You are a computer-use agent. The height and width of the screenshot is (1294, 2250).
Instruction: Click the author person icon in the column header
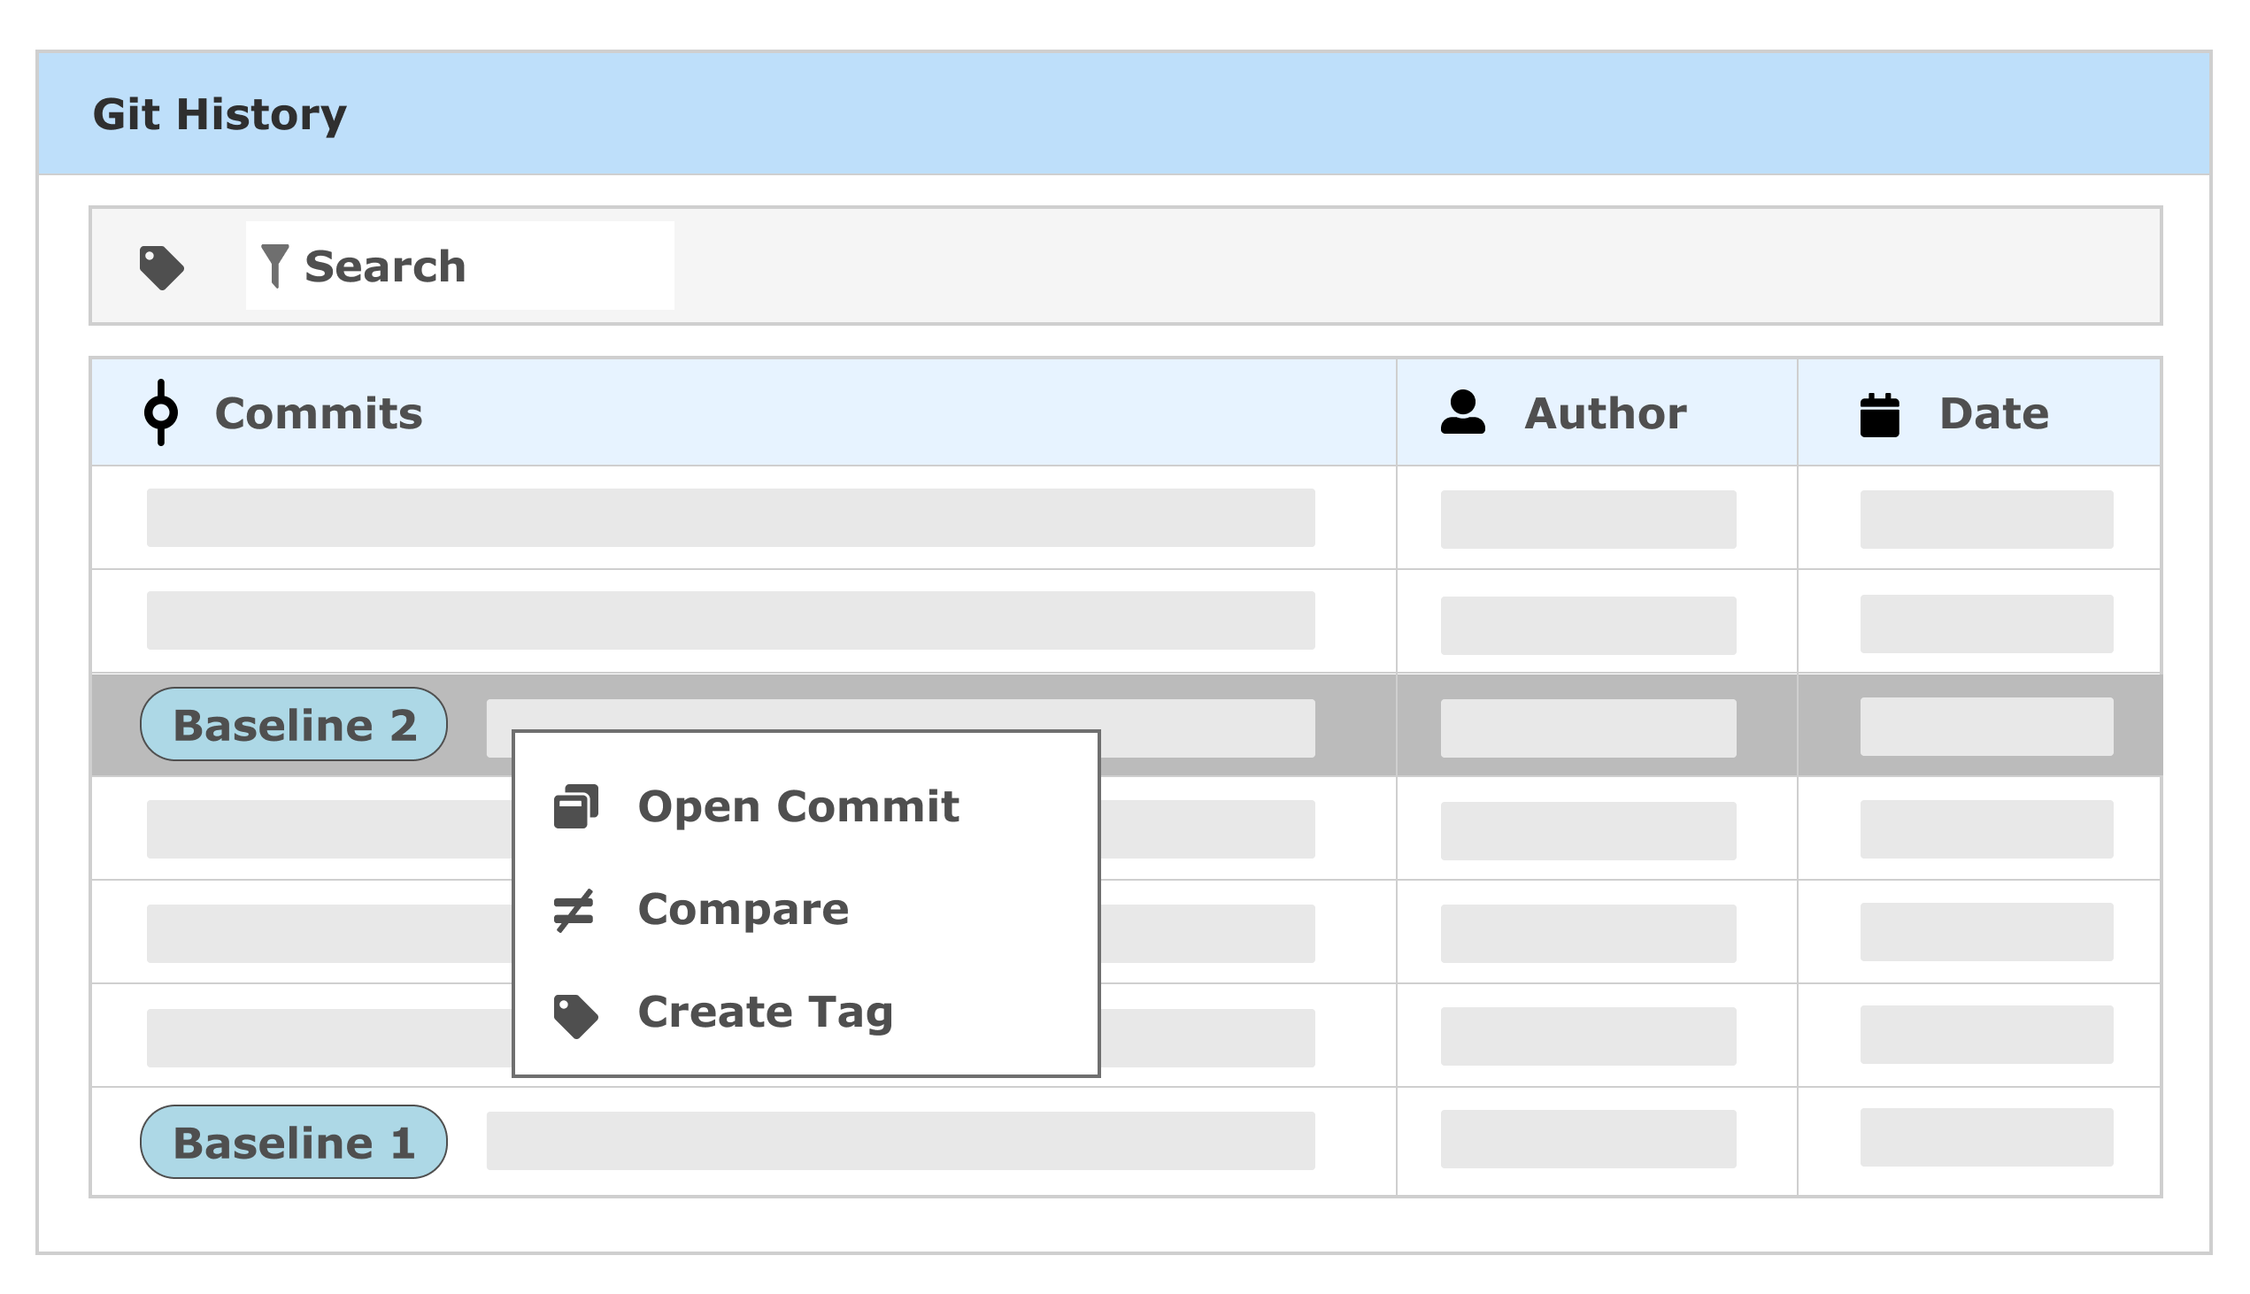pyautogui.click(x=1465, y=412)
